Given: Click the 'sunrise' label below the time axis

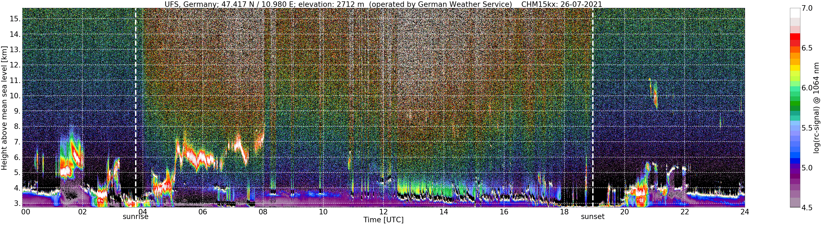Looking at the screenshot, I should tap(136, 217).
